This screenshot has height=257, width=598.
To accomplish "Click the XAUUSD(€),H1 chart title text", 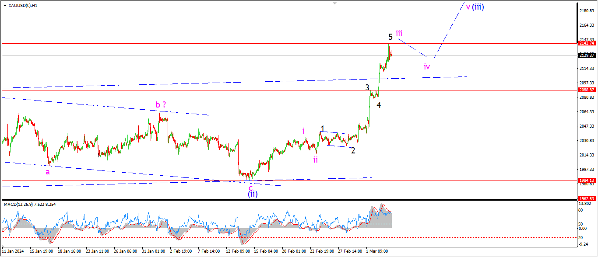I will (x=23, y=6).
